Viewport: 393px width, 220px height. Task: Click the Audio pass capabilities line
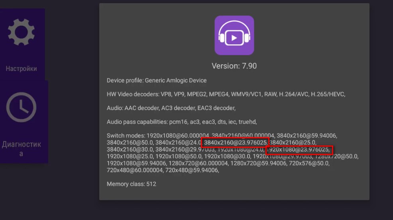pyautogui.click(x=182, y=122)
